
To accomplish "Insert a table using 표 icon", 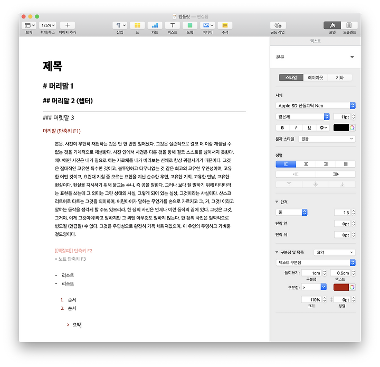I will (137, 25).
